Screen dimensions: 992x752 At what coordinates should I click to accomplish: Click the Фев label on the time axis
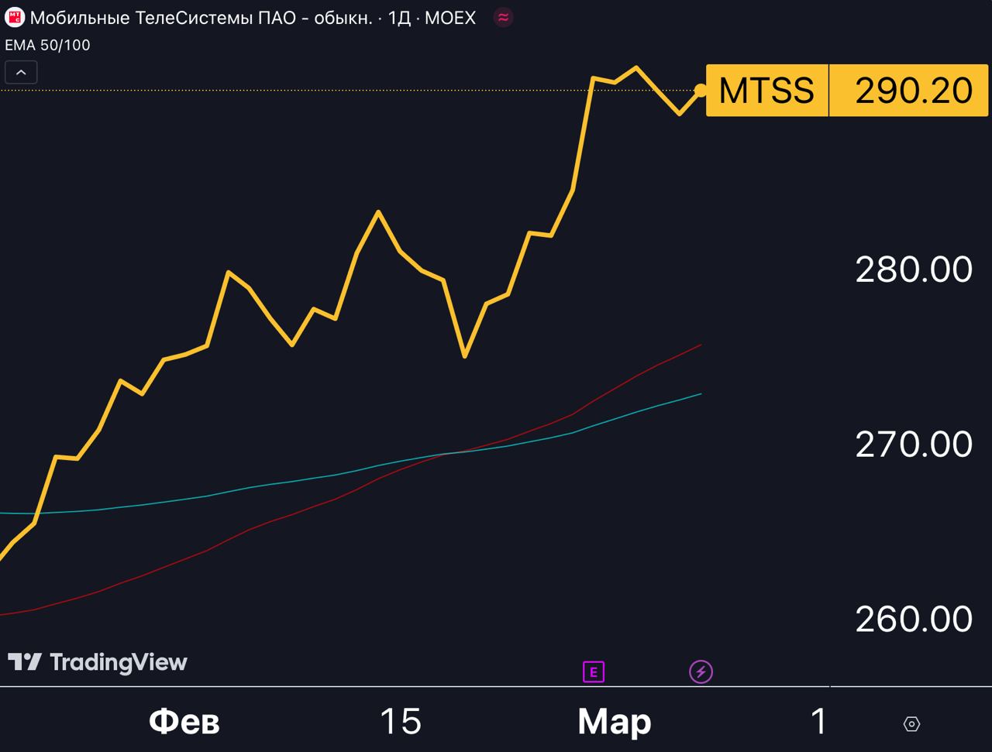pyautogui.click(x=184, y=722)
